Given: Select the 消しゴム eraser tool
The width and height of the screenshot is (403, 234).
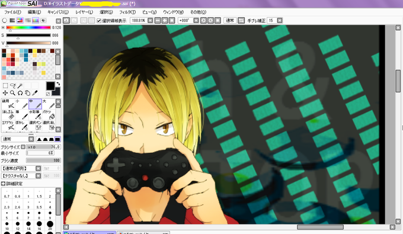Looking at the screenshot, I should [8, 114].
